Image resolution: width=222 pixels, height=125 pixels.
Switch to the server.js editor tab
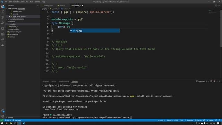point(62,6)
